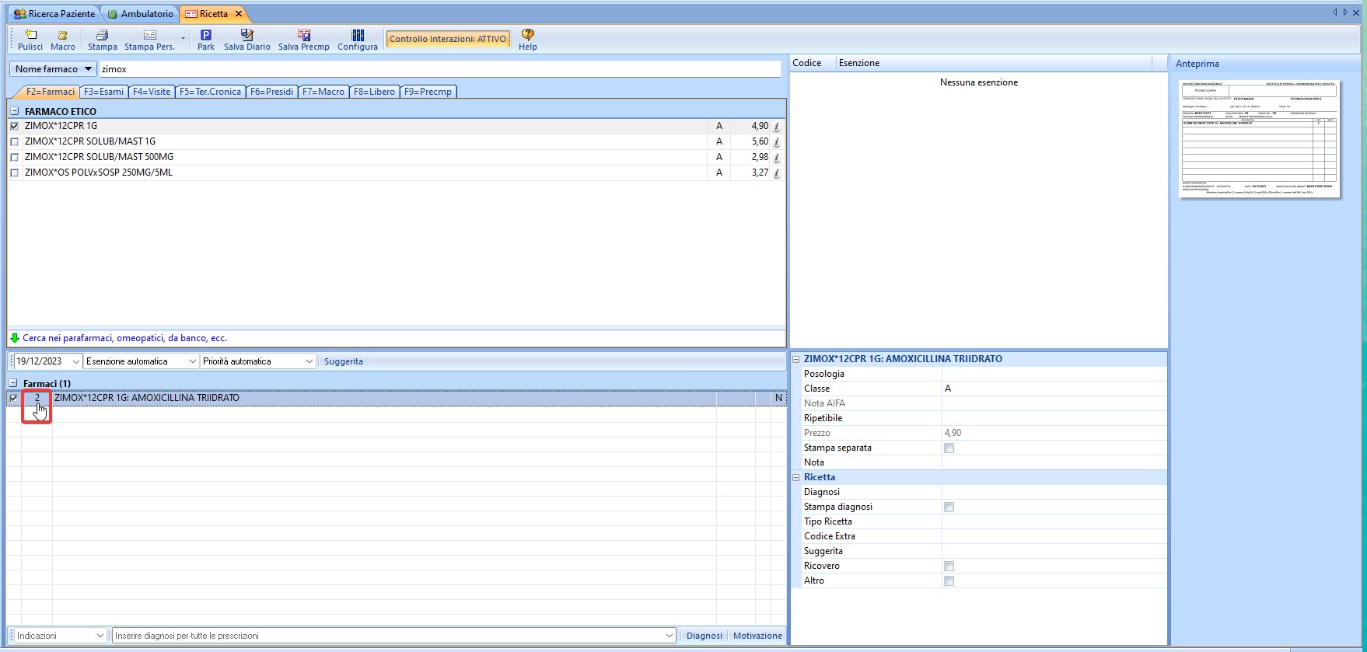Image resolution: width=1367 pixels, height=652 pixels.
Task: Click Cerca nei parafarmaci, omeopatici link
Action: point(125,338)
